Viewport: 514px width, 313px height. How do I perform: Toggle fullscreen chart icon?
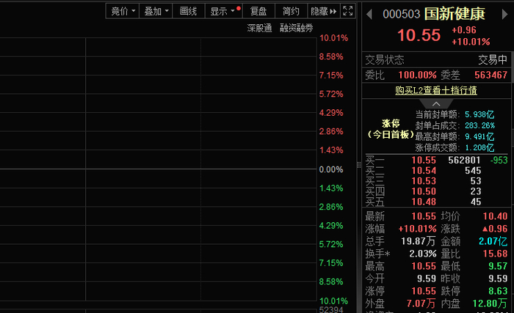coord(348,11)
